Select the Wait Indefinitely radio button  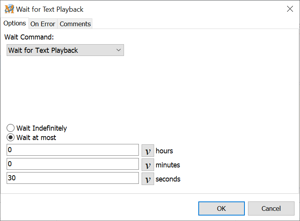(x=11, y=128)
